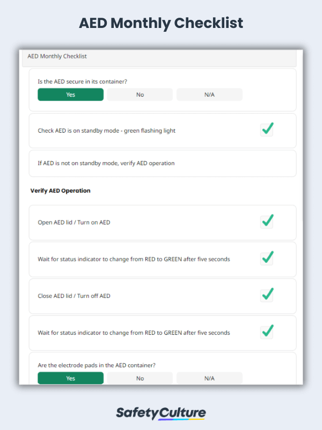Screen dimensions: 322x430
Task: Toggle the checkmark for "Close AED lid / Turn off AED"
Action: [267, 295]
